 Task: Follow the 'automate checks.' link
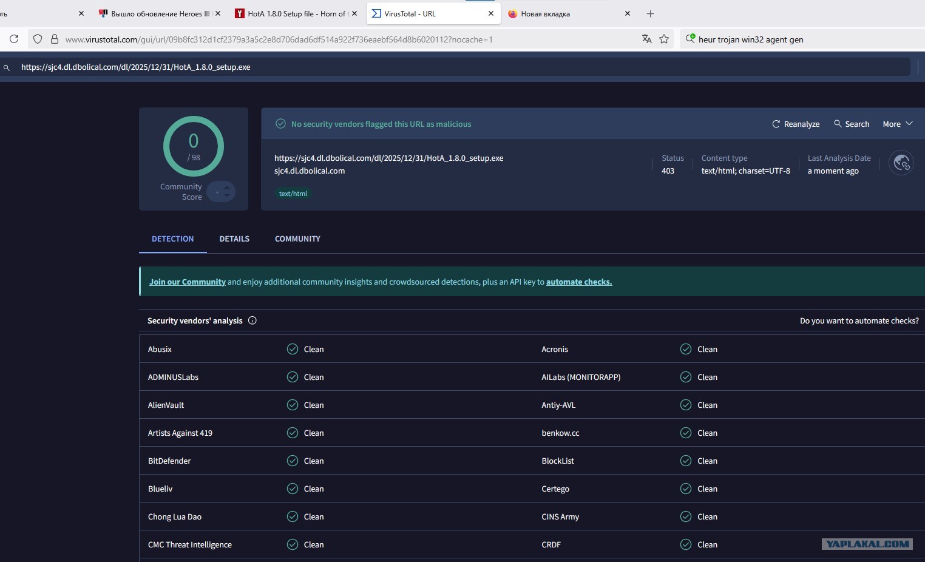pos(579,282)
